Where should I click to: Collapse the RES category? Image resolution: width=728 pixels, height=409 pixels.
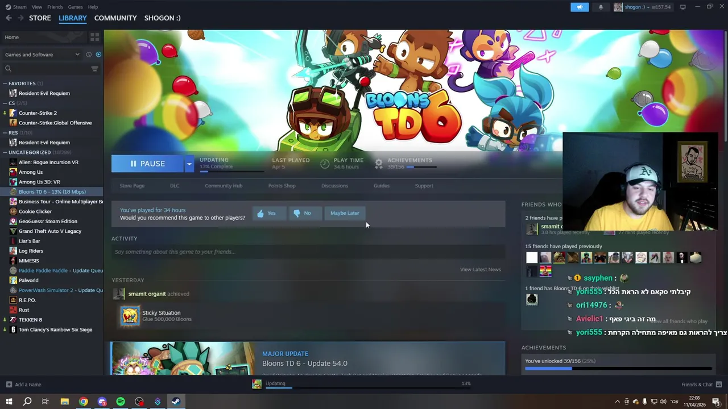5,133
